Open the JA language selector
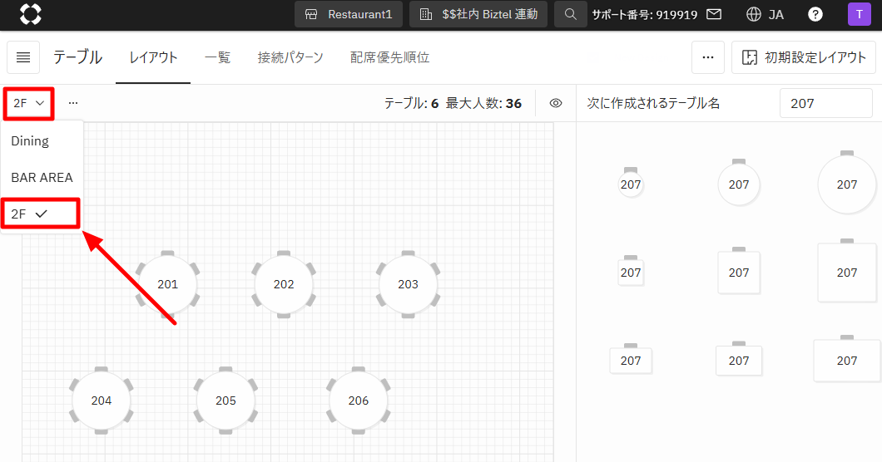 coord(766,14)
